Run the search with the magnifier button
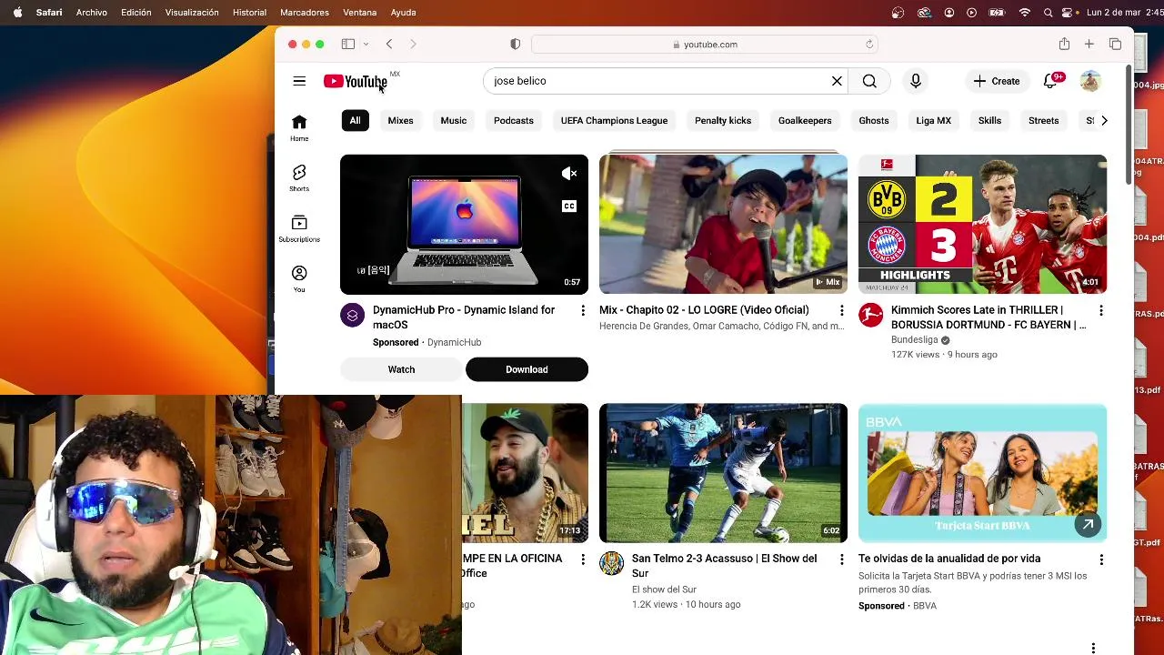This screenshot has height=655, width=1164. [x=869, y=81]
